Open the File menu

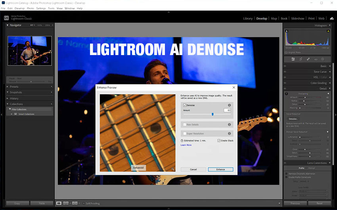pos(3,8)
